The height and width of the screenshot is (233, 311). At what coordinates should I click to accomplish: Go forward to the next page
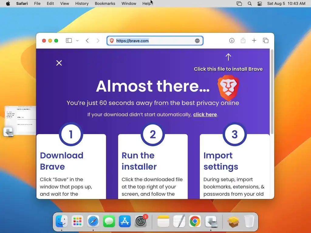(98, 41)
